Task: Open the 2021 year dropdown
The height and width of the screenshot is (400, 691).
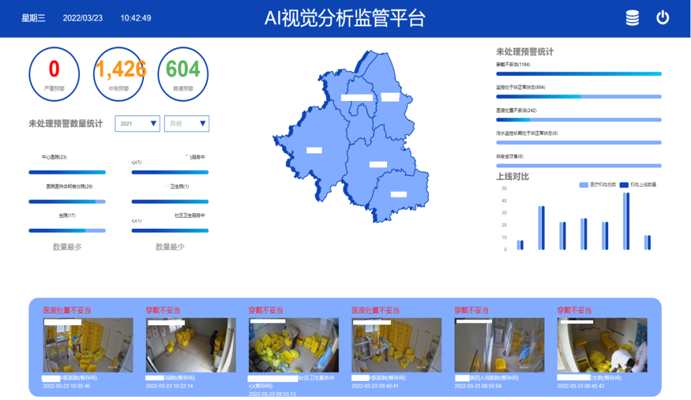Action: click(x=137, y=123)
